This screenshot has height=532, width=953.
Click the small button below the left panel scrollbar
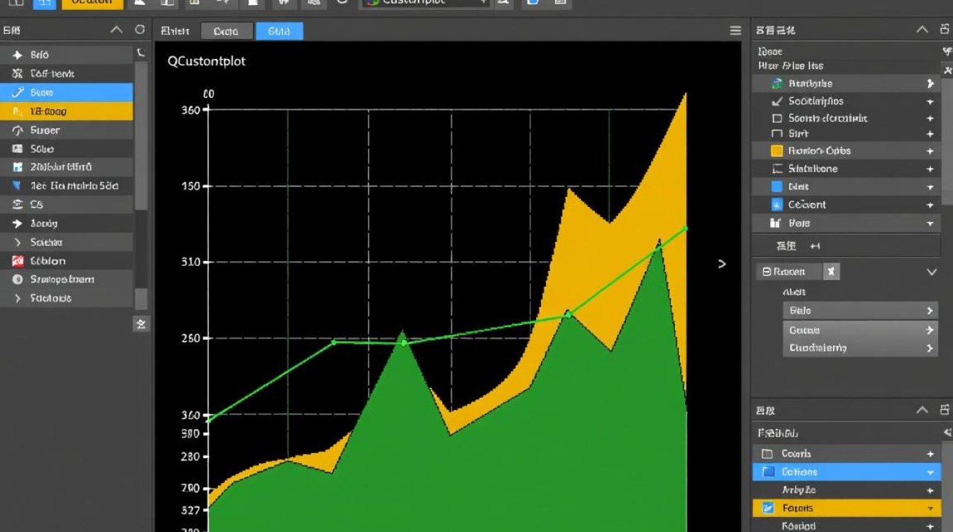tap(141, 324)
